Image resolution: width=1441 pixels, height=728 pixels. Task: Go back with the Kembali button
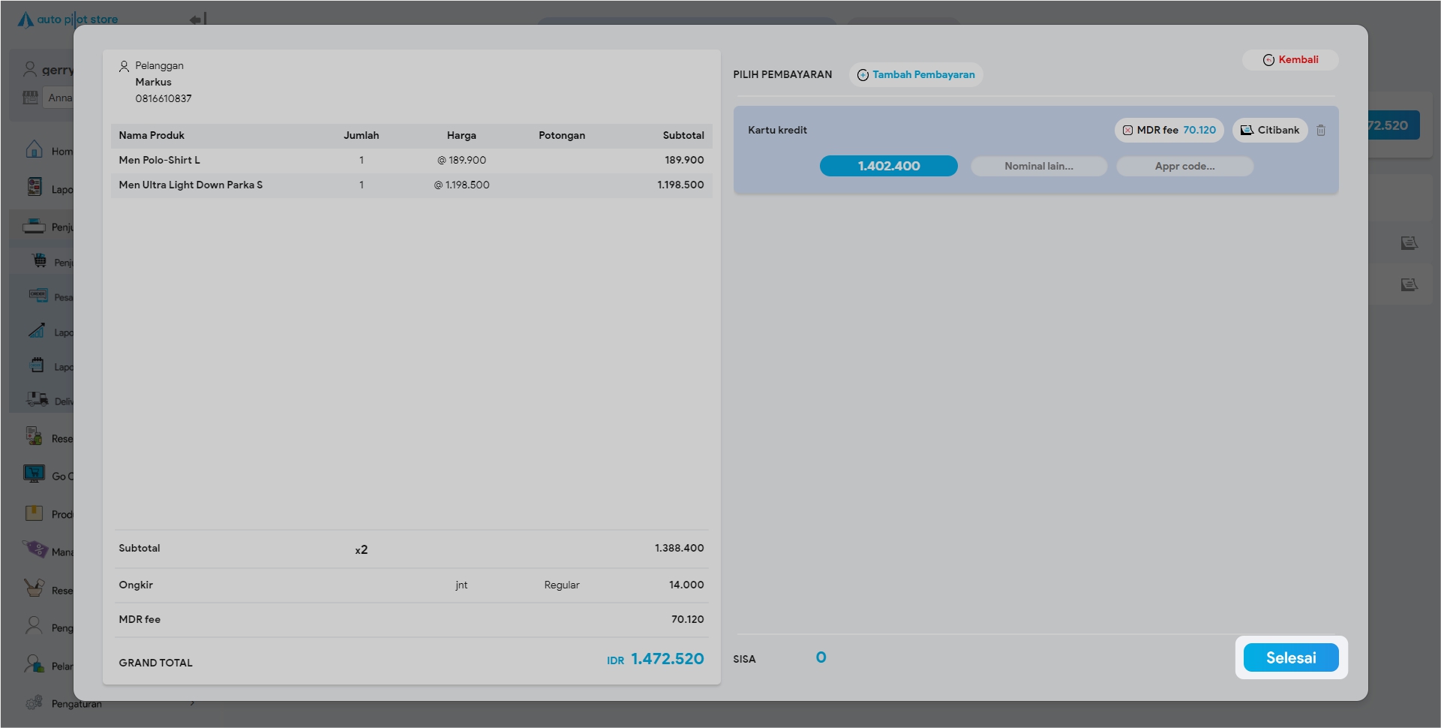click(x=1290, y=60)
